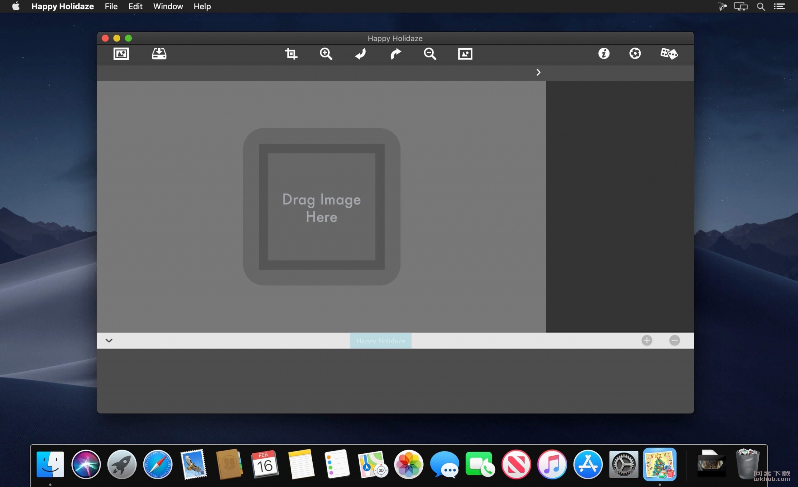Open the Edit menu

(135, 7)
